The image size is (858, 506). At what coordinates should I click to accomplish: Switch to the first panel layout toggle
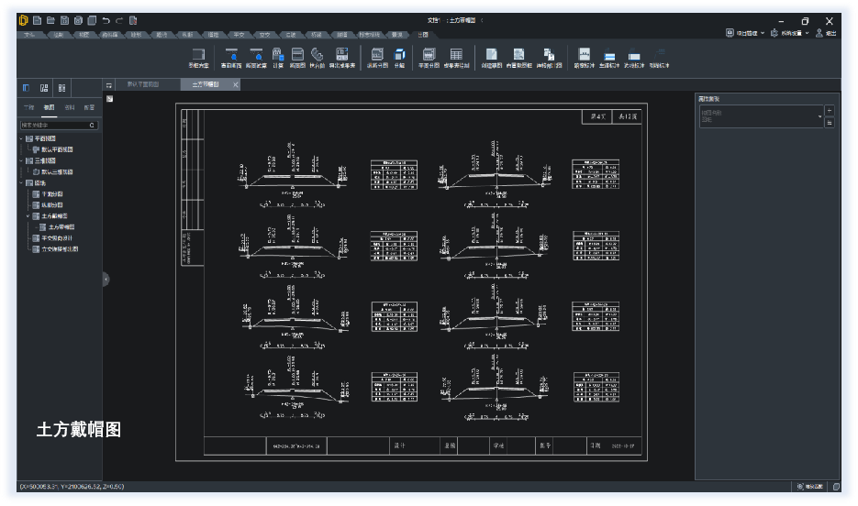[x=27, y=88]
